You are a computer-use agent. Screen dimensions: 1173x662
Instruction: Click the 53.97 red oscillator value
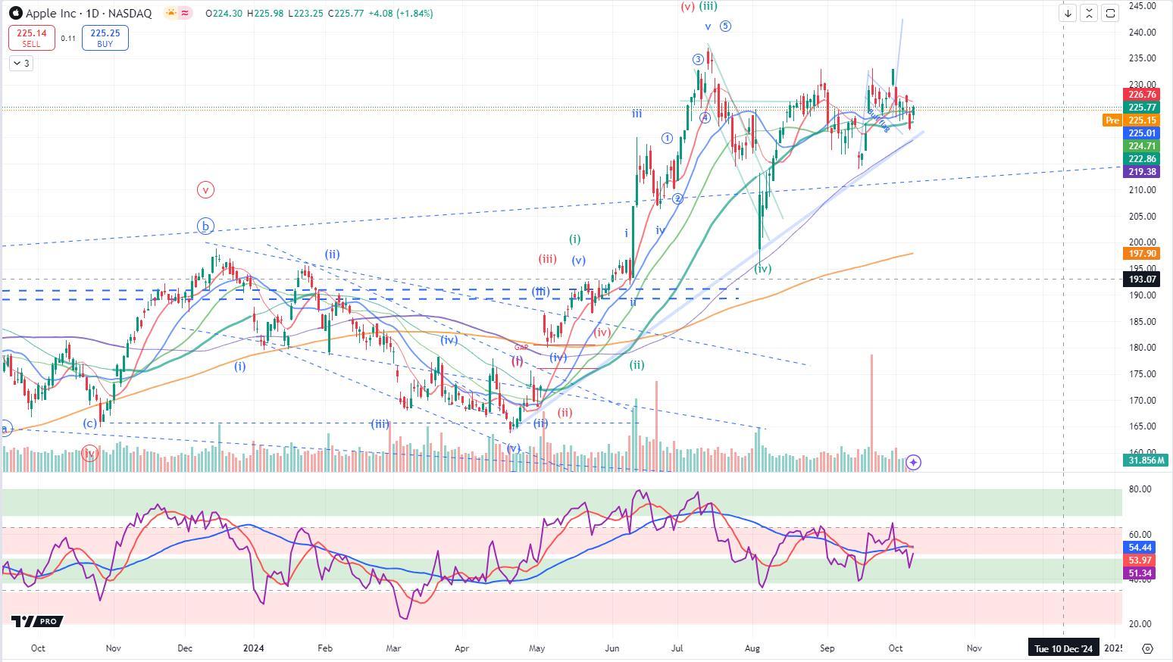1140,561
